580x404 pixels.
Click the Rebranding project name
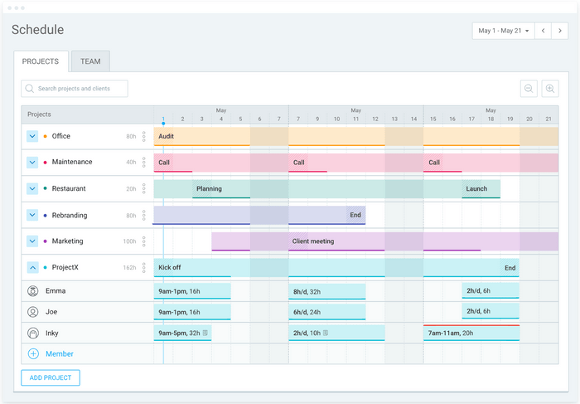click(70, 215)
